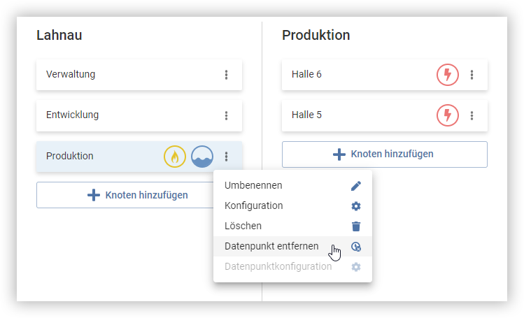Click the remove datapoint icon in menu
524x318 pixels.
(x=356, y=247)
